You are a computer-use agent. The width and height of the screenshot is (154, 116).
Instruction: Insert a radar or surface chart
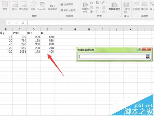[x=104, y=11]
